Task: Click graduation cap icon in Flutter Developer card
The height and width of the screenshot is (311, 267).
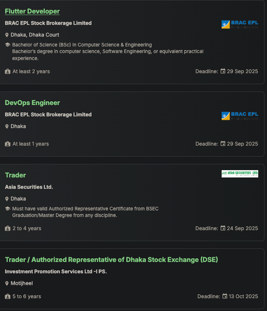Action: pyautogui.click(x=7, y=45)
